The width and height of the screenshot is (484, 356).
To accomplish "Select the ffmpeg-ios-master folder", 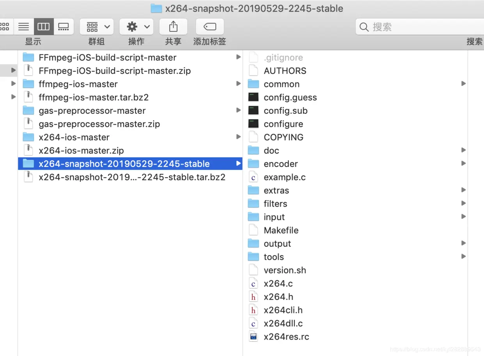I will pyautogui.click(x=130, y=84).
